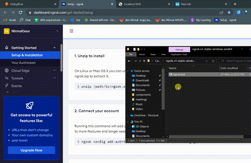Select Setup & Installation in sidebar
The height and width of the screenshot is (163, 251).
click(30, 55)
